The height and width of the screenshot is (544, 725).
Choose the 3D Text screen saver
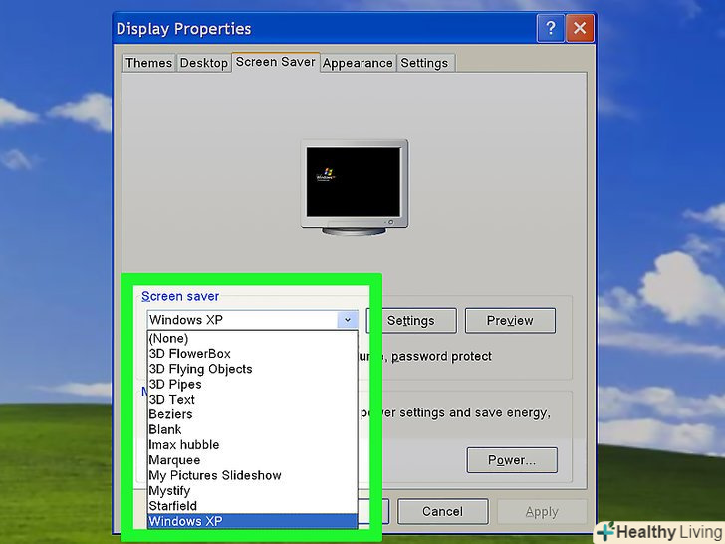point(253,400)
